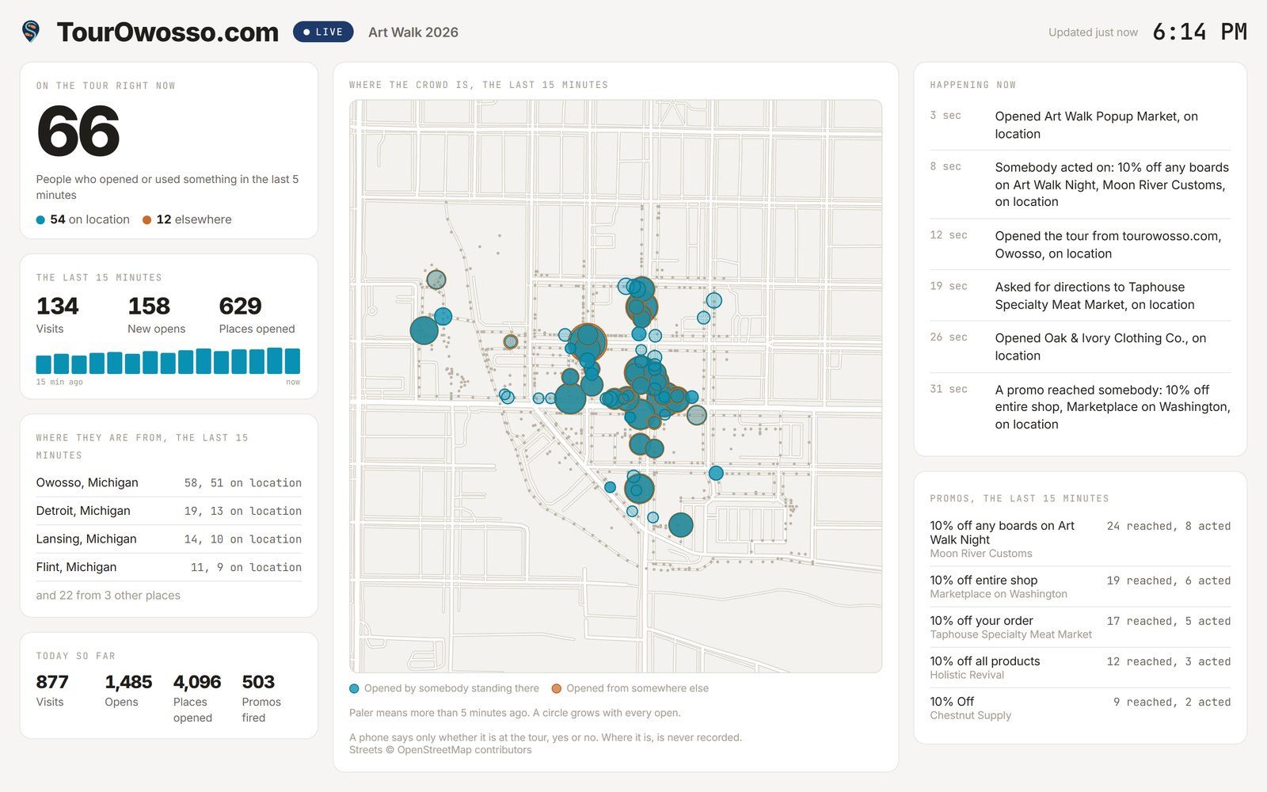Select the '10% off your order' promo row
This screenshot has height=792, width=1267.
pos(1080,627)
